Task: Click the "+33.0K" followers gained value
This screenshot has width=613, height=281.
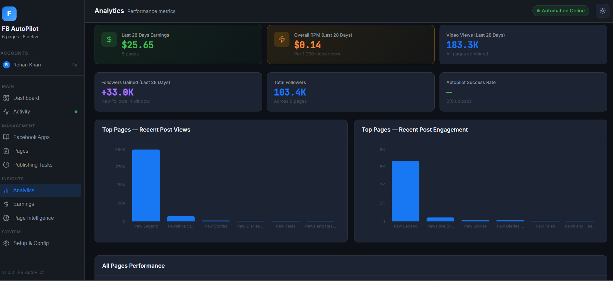Action: coord(118,92)
